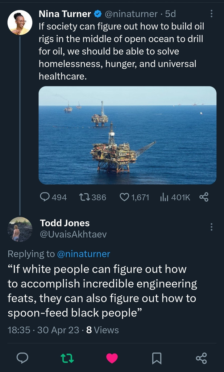Open Todd Jones's profile avatar
Screen dimensions: 224x372
[20, 230]
